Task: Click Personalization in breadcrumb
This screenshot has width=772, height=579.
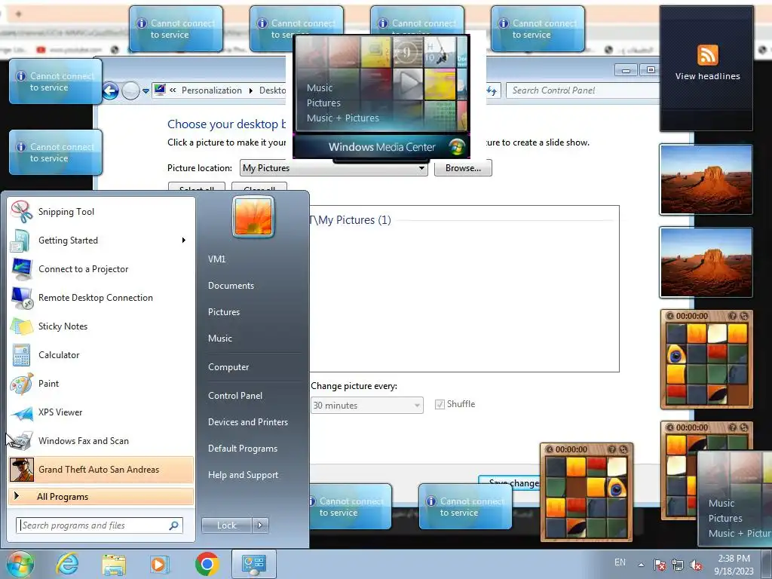Action: tap(212, 90)
